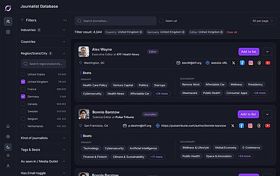Image resolution: width=280 pixels, height=176 pixels.
Task: Open Alex Wayne's Instagram icon
Action: coord(251,63)
